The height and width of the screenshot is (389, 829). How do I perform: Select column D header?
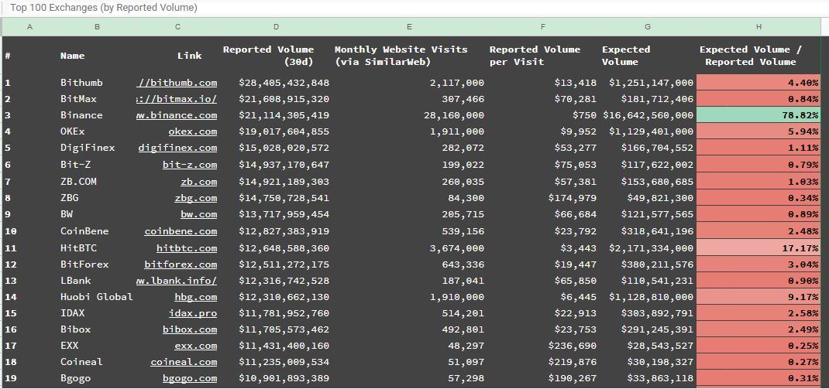pos(276,27)
